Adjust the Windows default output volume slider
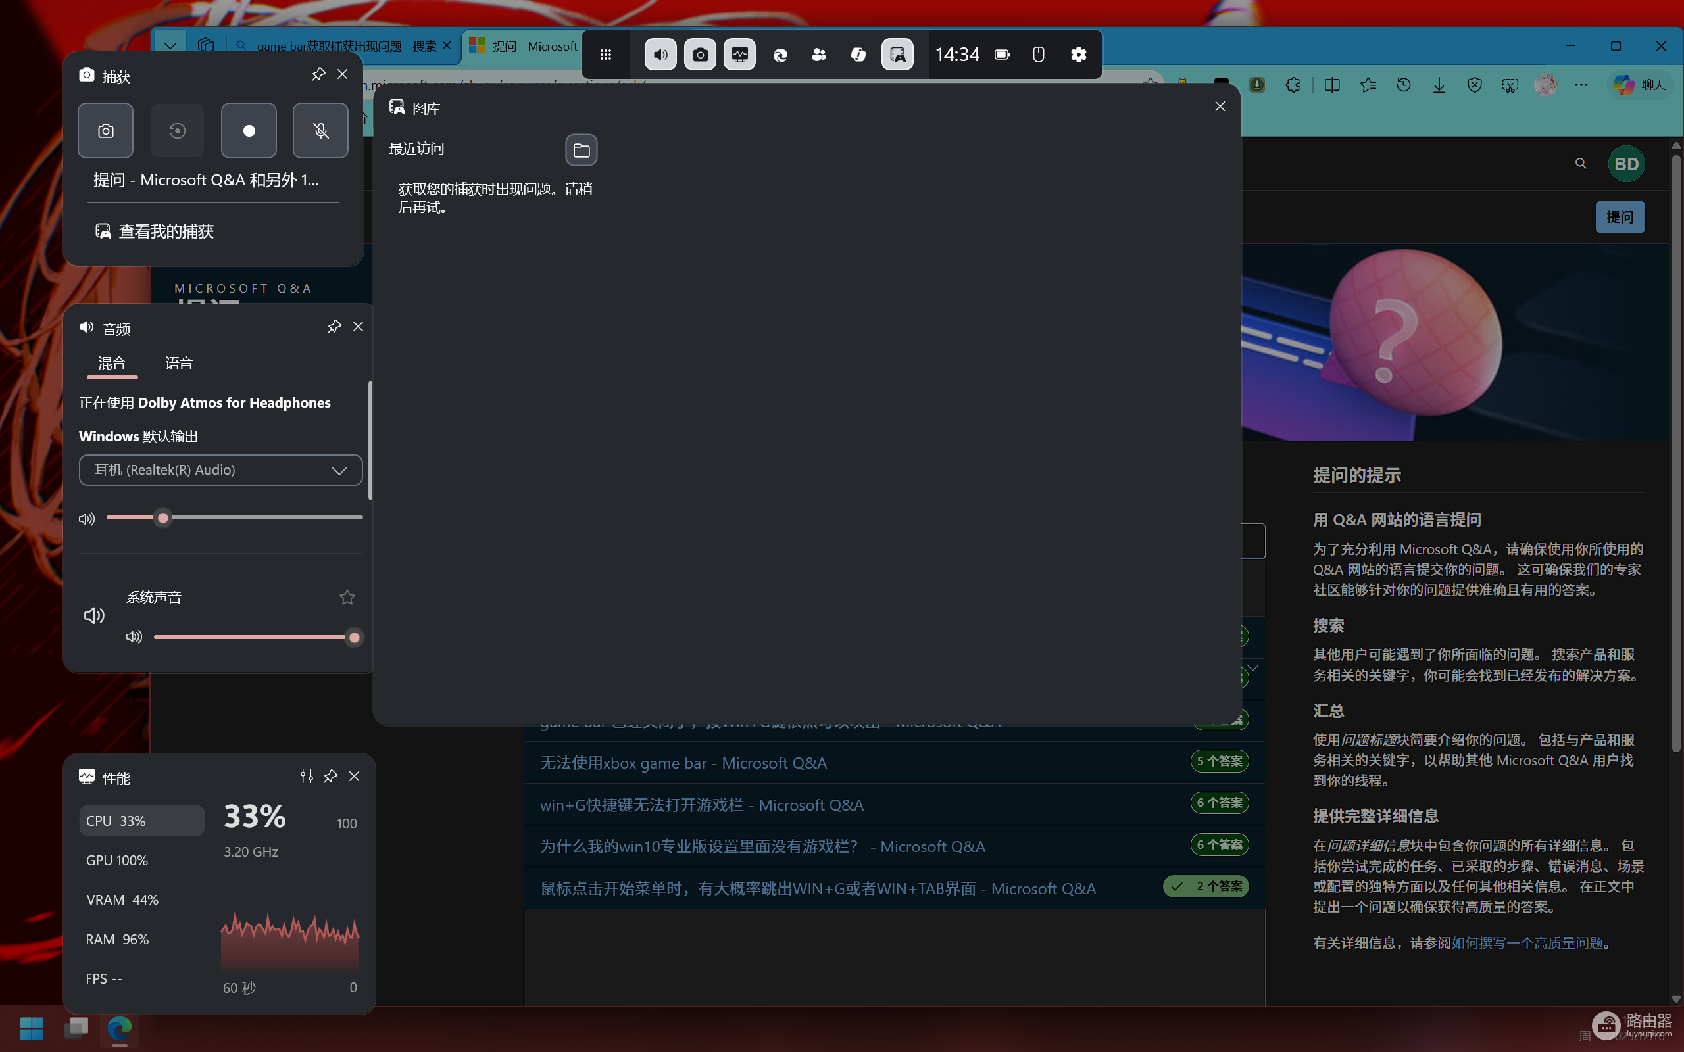The width and height of the screenshot is (1684, 1052). 234,517
